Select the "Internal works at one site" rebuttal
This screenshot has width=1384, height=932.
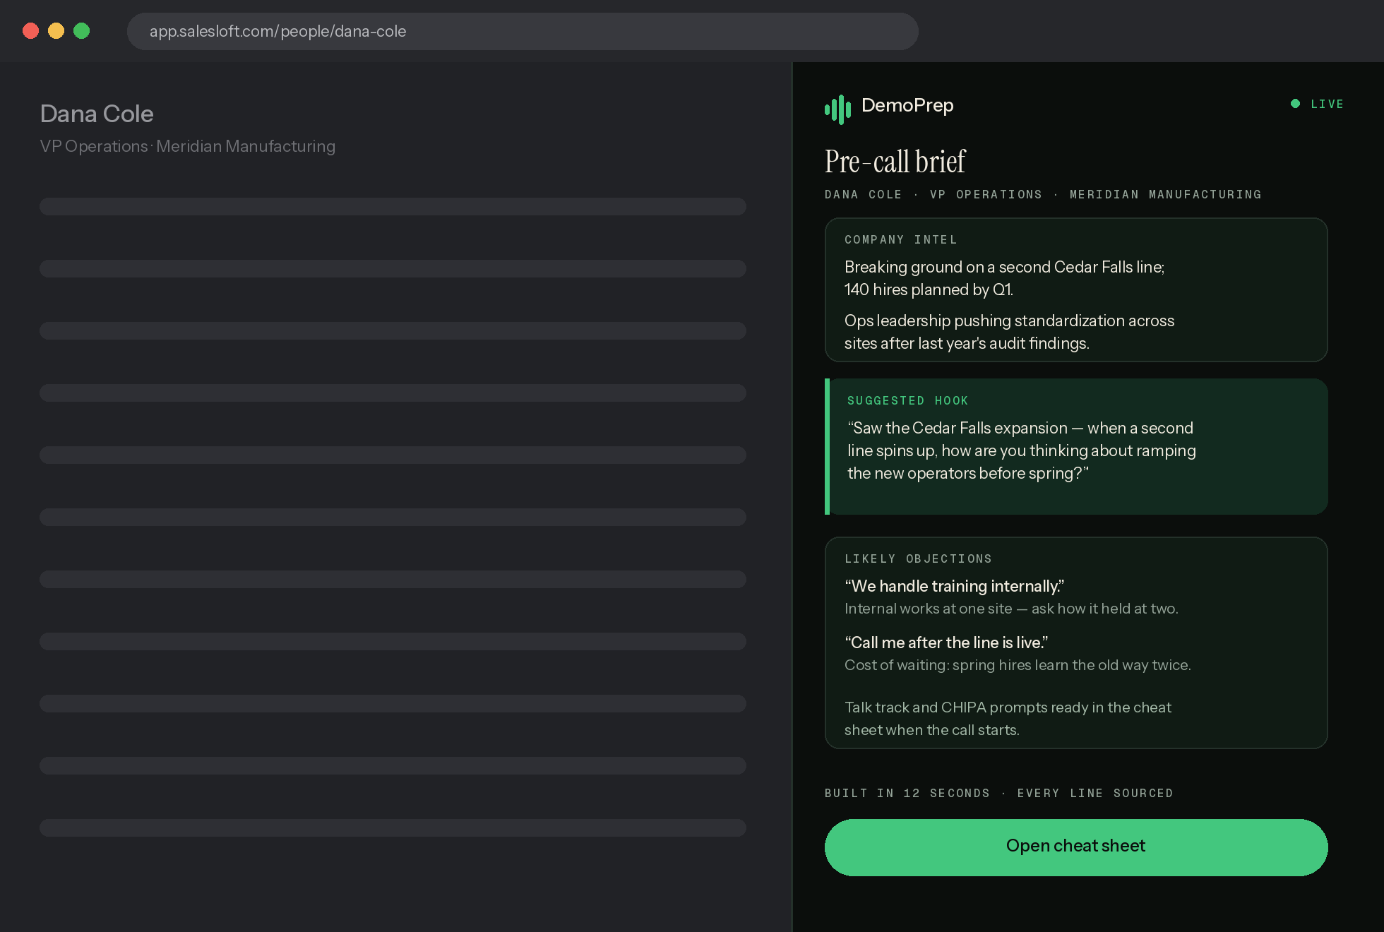(x=1011, y=609)
